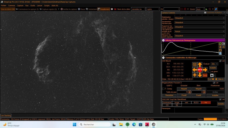This screenshot has width=228, height=128.
Task: Save the histogram stretch with floppy icon
Action: (x=220, y=53)
